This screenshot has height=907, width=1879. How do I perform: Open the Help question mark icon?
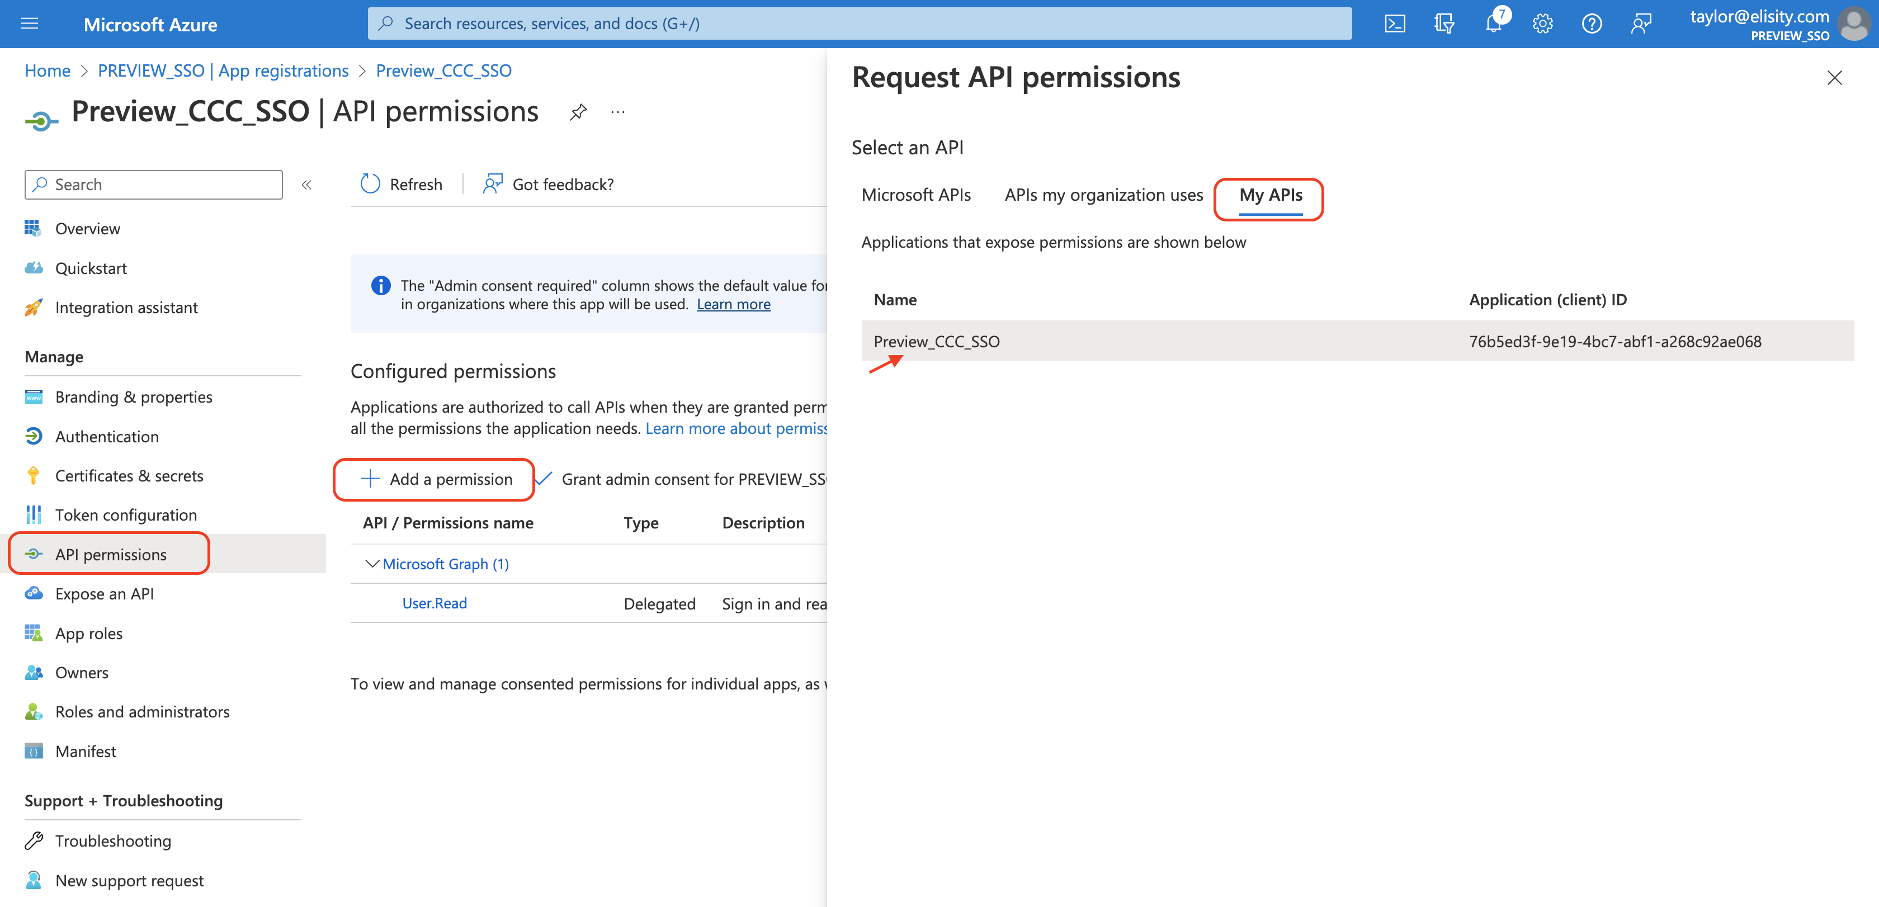click(x=1592, y=24)
